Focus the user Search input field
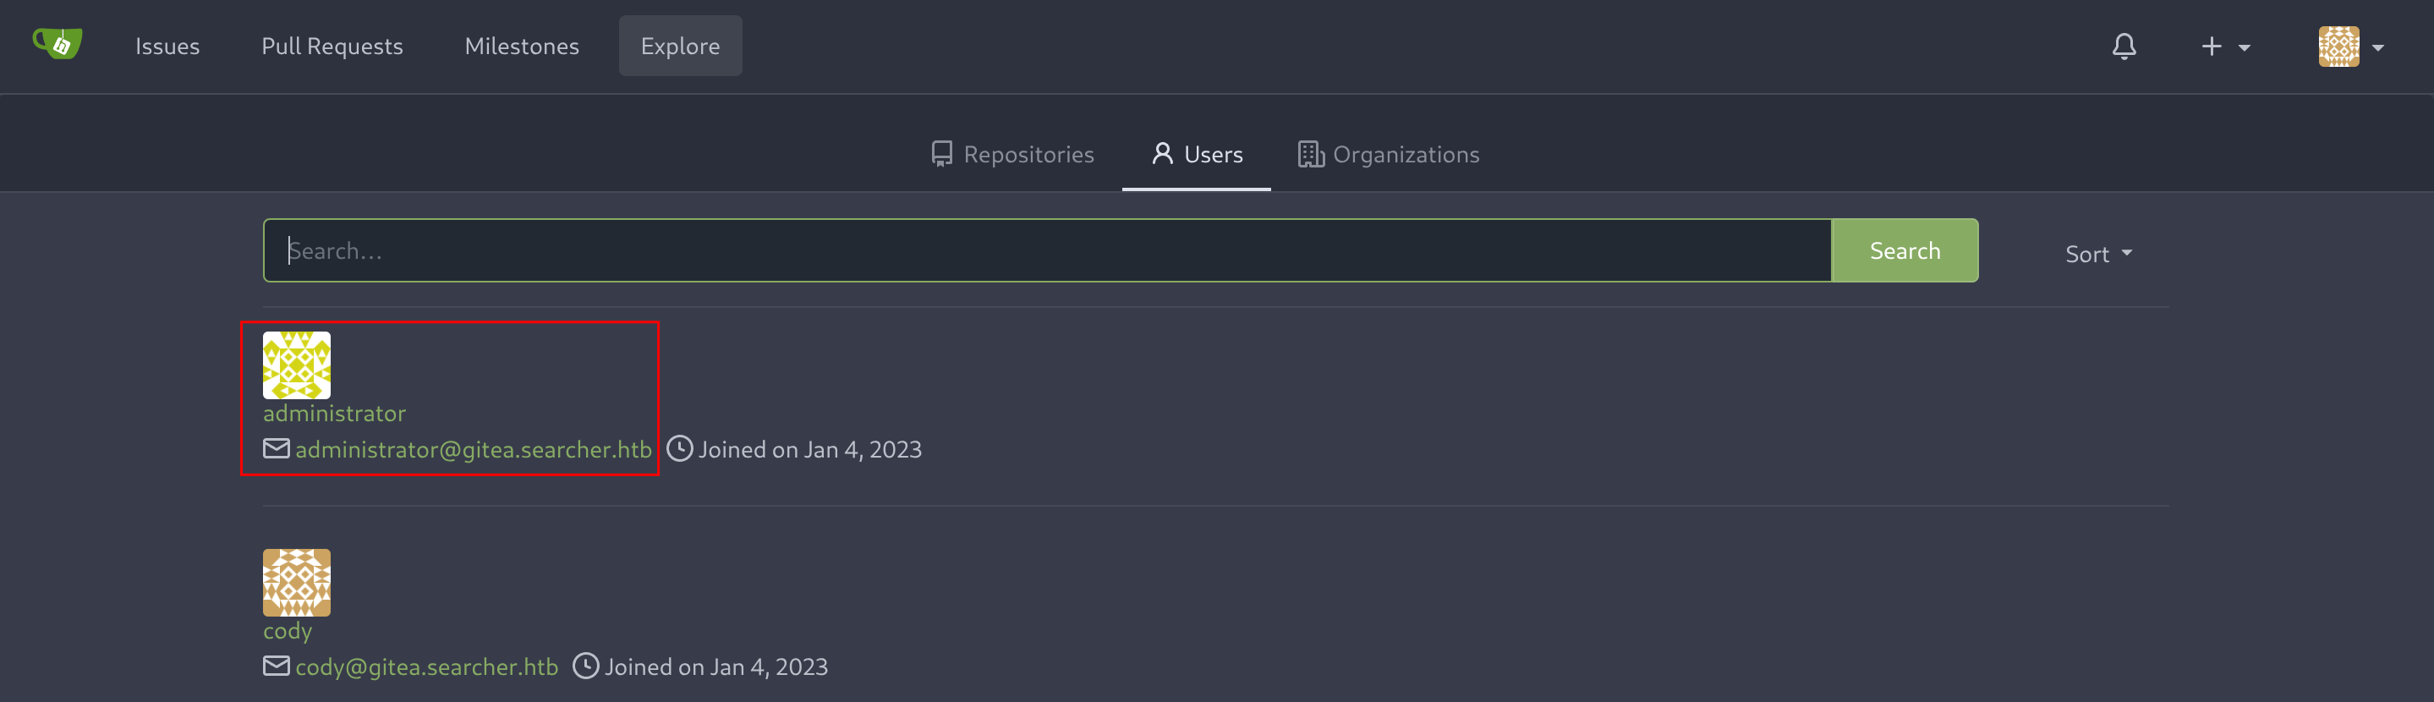This screenshot has width=2434, height=702. (1047, 250)
